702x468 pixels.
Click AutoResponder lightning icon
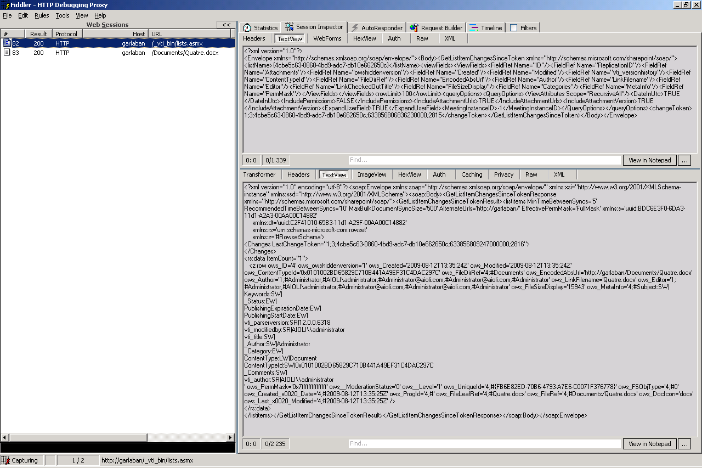[x=355, y=28]
